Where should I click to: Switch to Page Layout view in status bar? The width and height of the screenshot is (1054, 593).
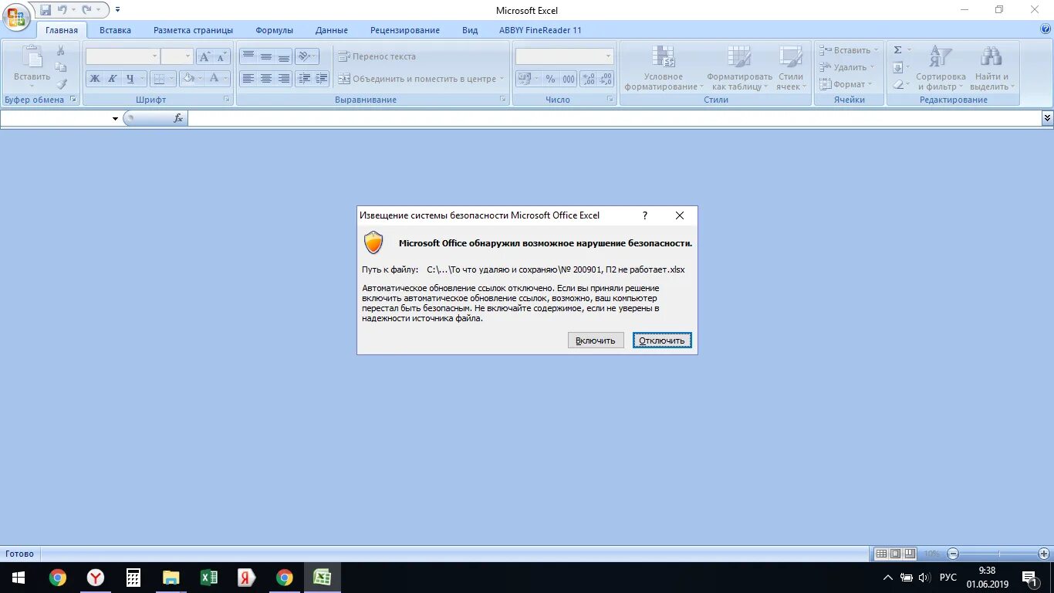click(895, 554)
